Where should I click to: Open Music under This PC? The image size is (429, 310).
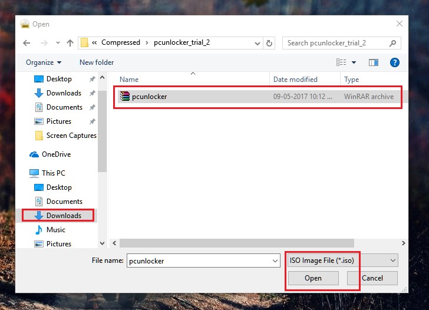[x=56, y=230]
